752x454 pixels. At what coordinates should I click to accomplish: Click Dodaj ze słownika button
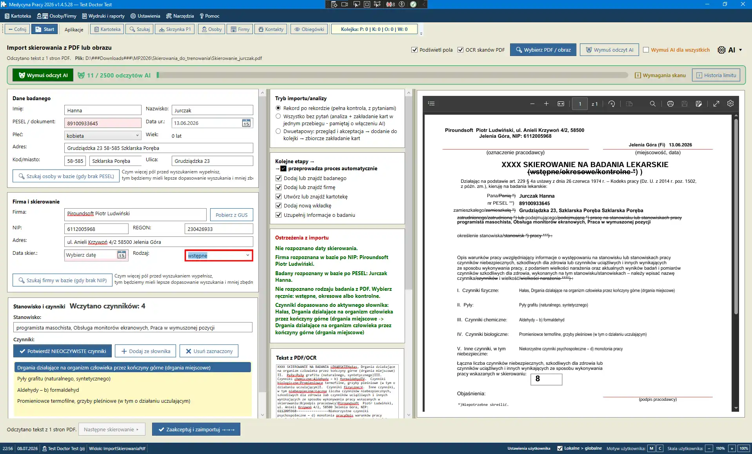tap(145, 351)
